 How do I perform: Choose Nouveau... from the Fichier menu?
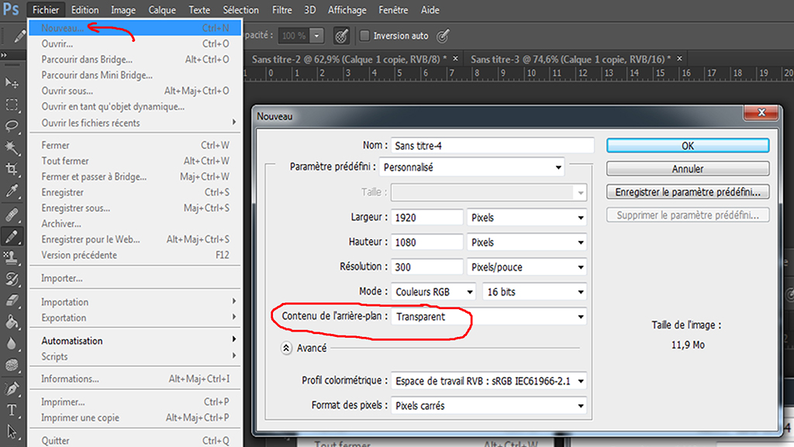(x=135, y=28)
